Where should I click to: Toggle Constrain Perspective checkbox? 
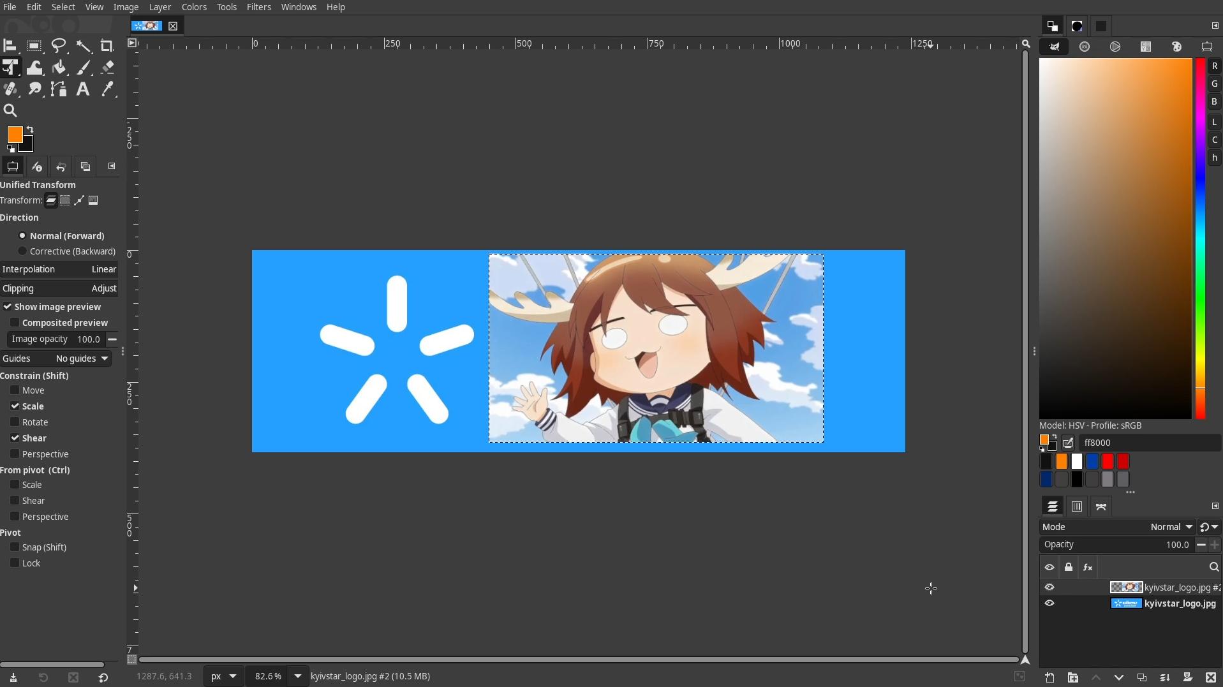click(x=15, y=454)
